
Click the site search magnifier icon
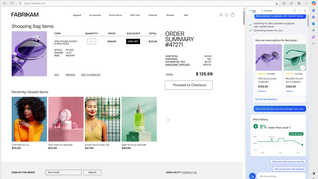[x=227, y=15]
